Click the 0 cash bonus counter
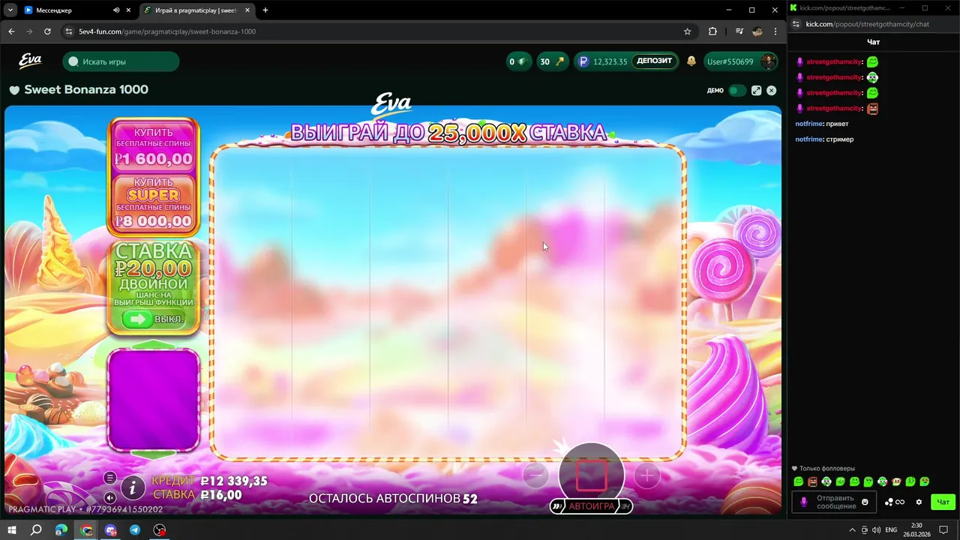The image size is (960, 540). point(518,61)
